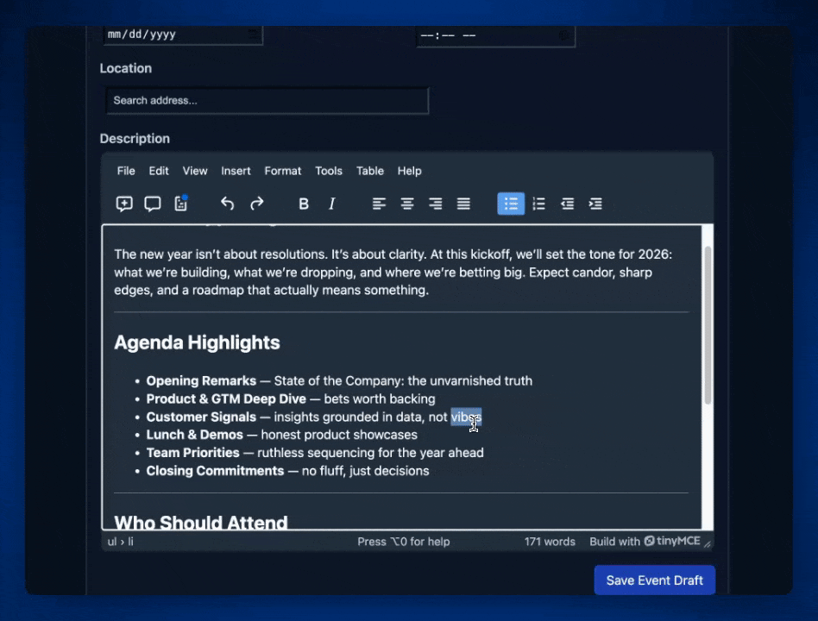This screenshot has height=621, width=818.
Task: Open the Table menu
Action: [x=370, y=171]
